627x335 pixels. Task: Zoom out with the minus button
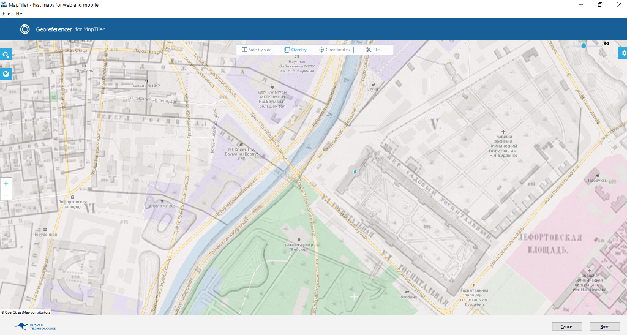[x=6, y=195]
